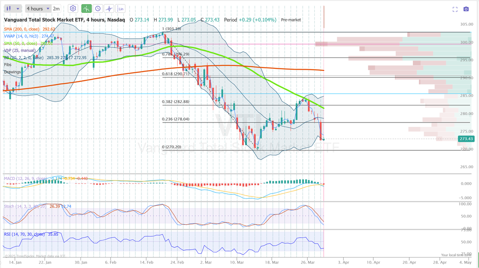Click the Fibonacci 0.382 (282.88) level label
Image resolution: width=479 pixels, height=268 pixels.
click(175, 102)
